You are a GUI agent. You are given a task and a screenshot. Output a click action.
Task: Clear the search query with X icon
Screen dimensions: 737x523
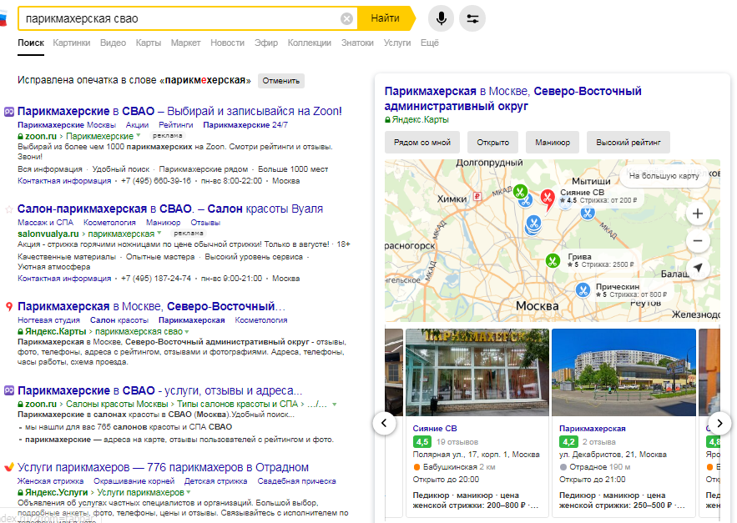pyautogui.click(x=346, y=18)
